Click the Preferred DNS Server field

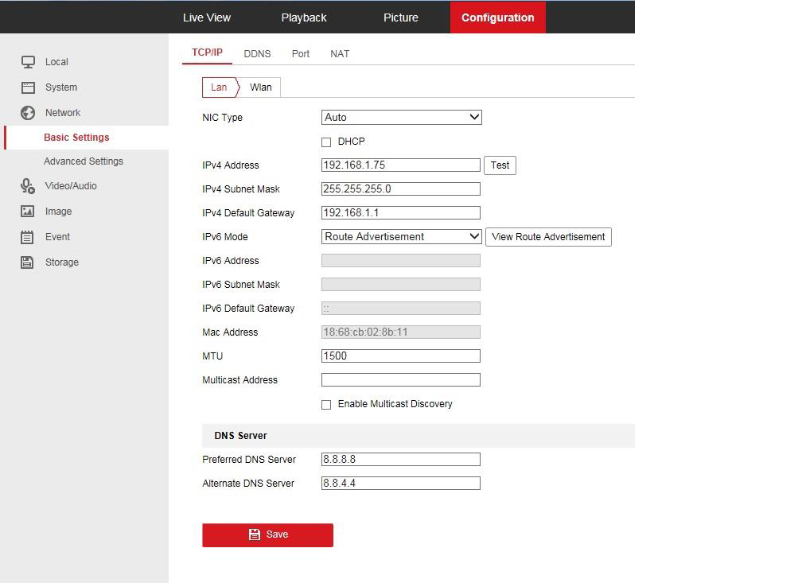tap(400, 460)
